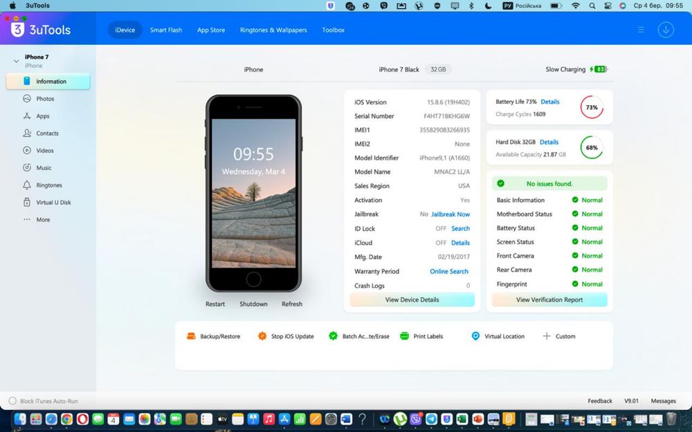The image size is (692, 432).
Task: Open the Virtual Location tool
Action: 498,337
